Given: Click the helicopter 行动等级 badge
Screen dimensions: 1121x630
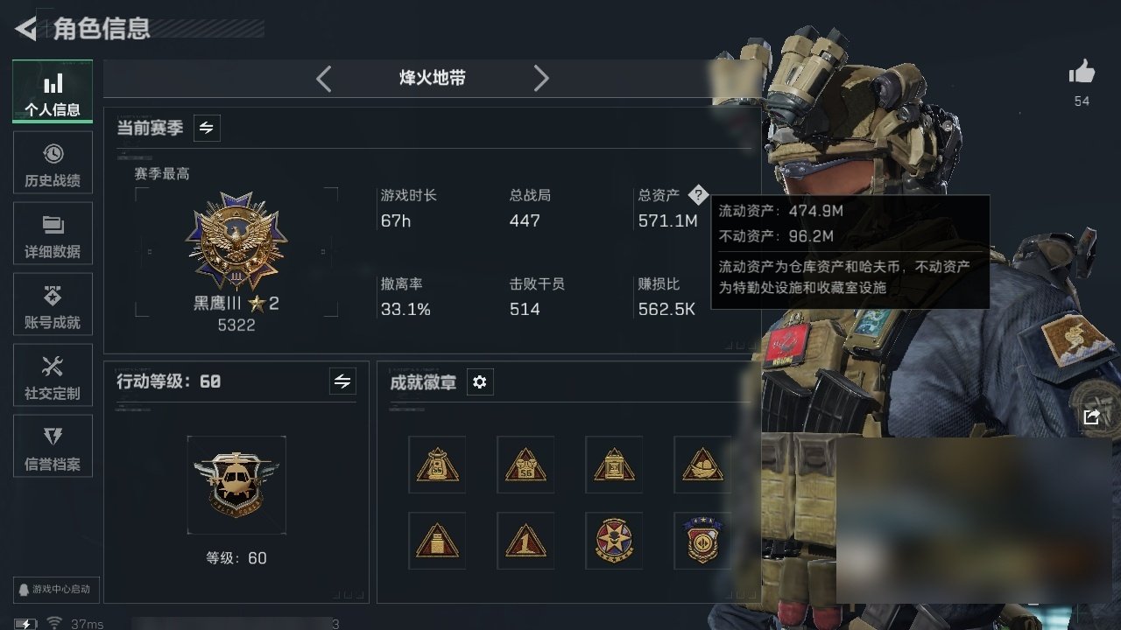Looking at the screenshot, I should pyautogui.click(x=236, y=485).
